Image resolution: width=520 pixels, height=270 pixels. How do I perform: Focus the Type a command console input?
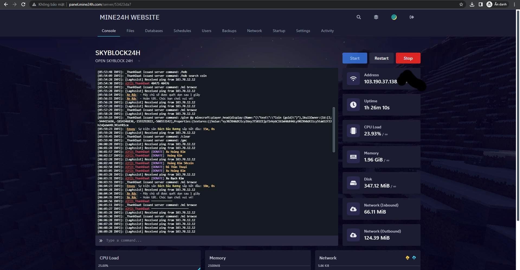(217, 240)
